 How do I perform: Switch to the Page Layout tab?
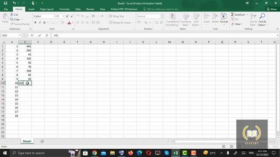(x=47, y=9)
